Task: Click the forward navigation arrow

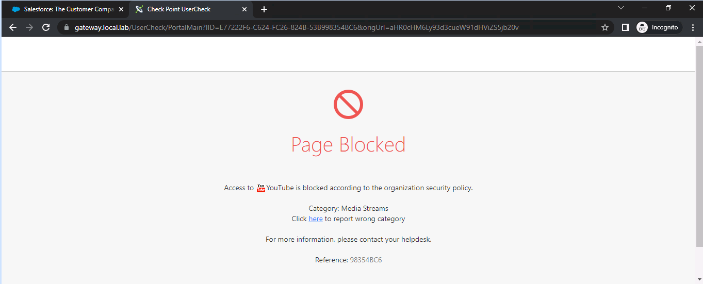Action: click(x=29, y=27)
